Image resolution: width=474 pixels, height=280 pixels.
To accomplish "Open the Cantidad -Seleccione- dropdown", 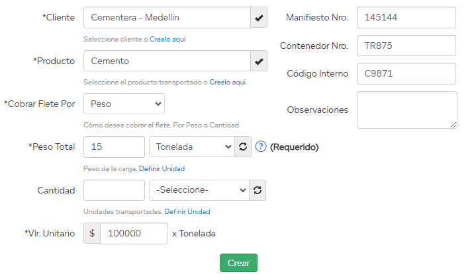I will (x=199, y=190).
